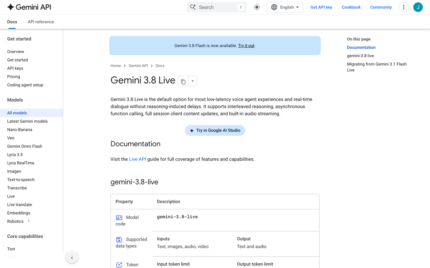Open Live sidebar item
The height and width of the screenshot is (268, 430).
11,196
